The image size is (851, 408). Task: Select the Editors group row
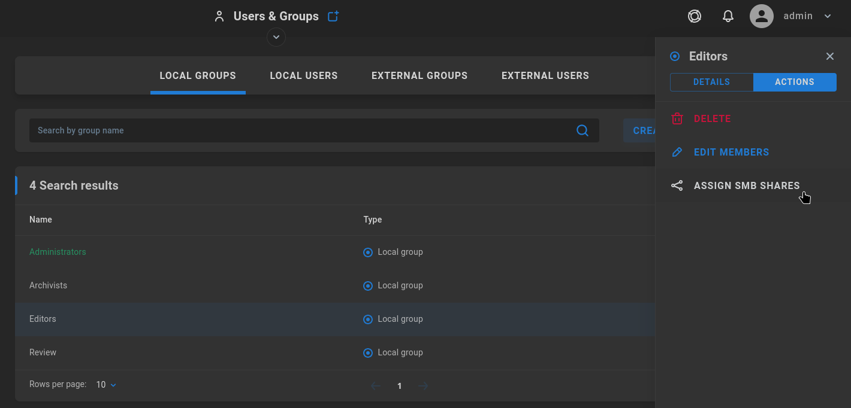pyautogui.click(x=335, y=319)
